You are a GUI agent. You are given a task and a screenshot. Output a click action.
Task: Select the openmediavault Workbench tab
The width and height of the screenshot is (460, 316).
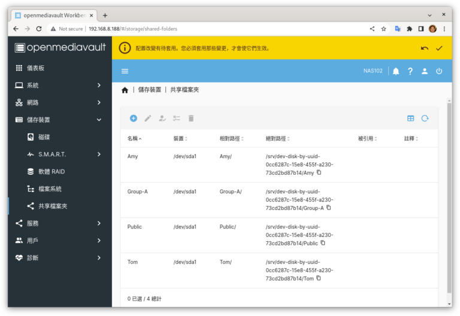coord(55,15)
